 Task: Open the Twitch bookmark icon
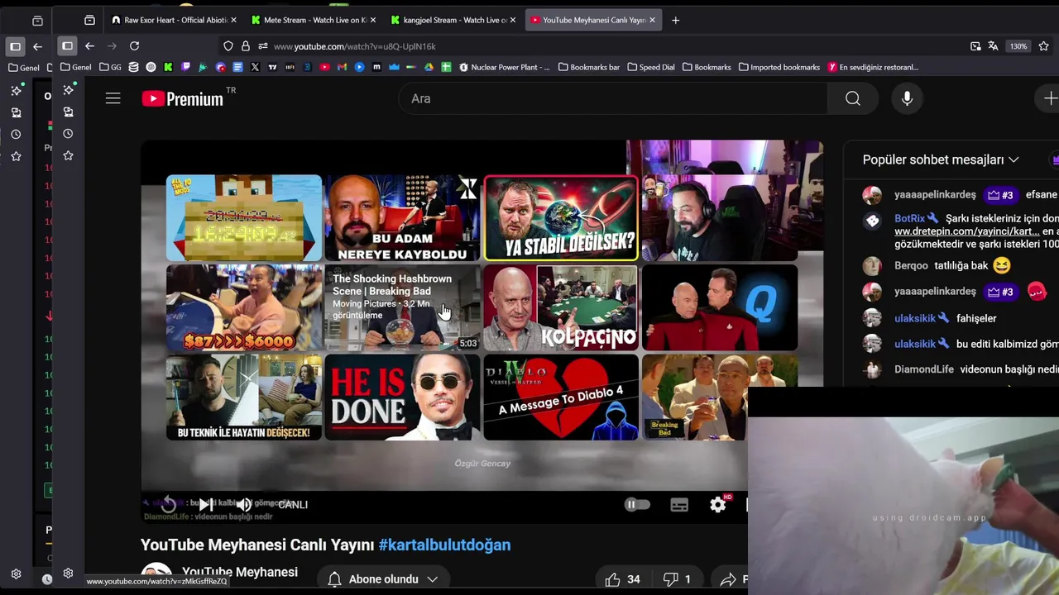(x=186, y=67)
